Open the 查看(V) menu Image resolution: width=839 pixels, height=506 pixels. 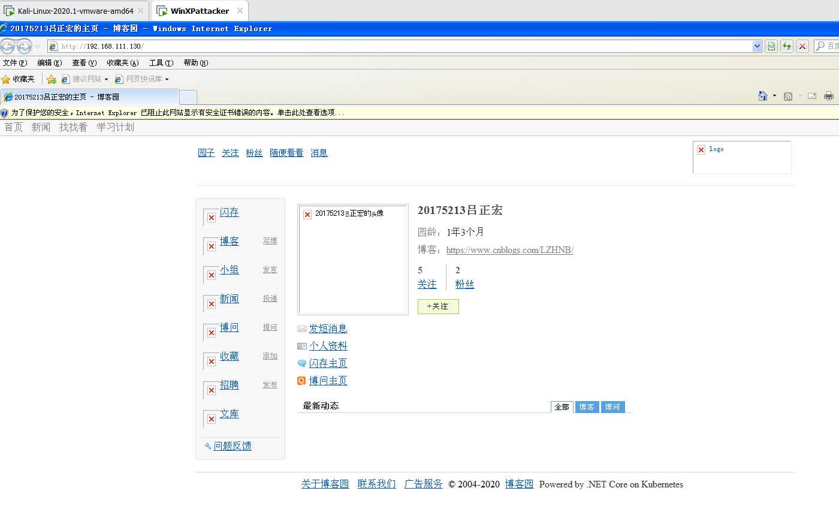coord(84,63)
